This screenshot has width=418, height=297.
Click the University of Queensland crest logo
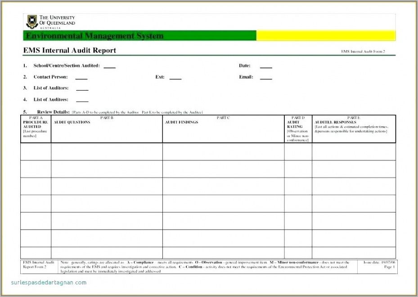coord(32,22)
